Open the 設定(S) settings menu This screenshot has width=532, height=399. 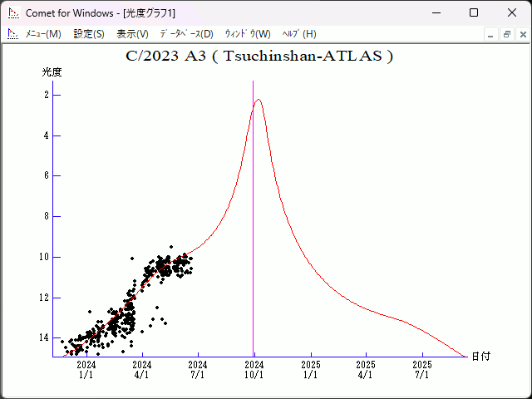point(89,34)
